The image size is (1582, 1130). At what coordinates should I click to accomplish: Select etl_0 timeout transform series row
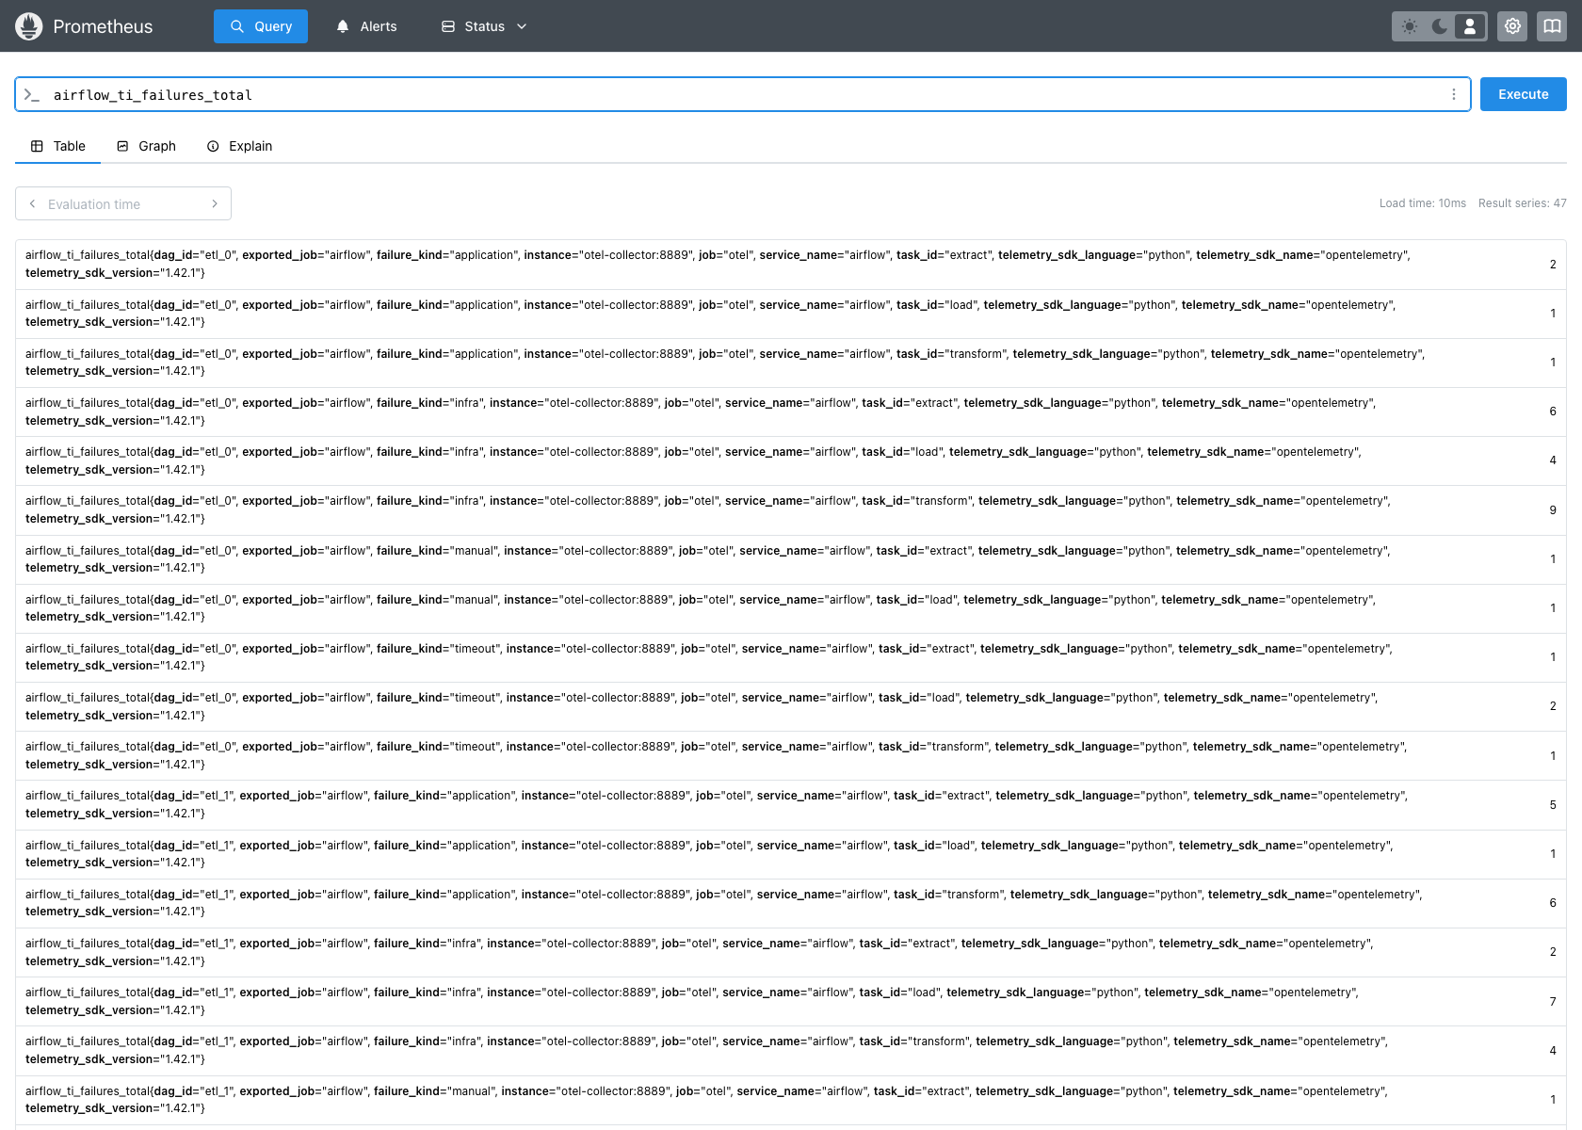tap(791, 756)
